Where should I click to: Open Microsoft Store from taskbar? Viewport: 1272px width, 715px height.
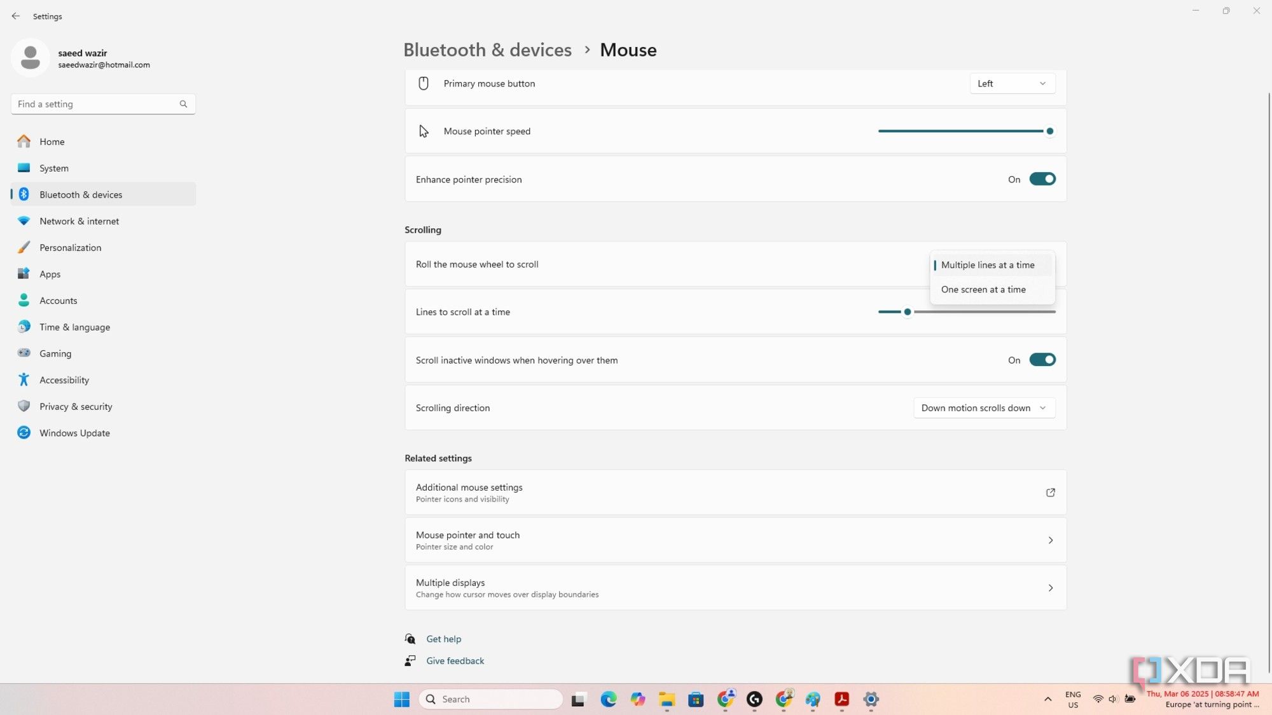click(696, 699)
